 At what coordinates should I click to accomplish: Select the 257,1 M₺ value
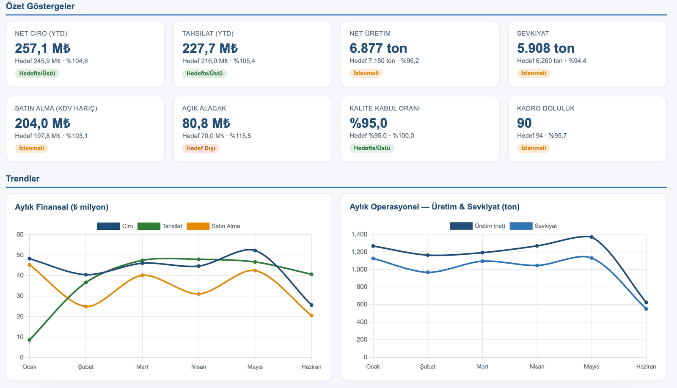43,48
